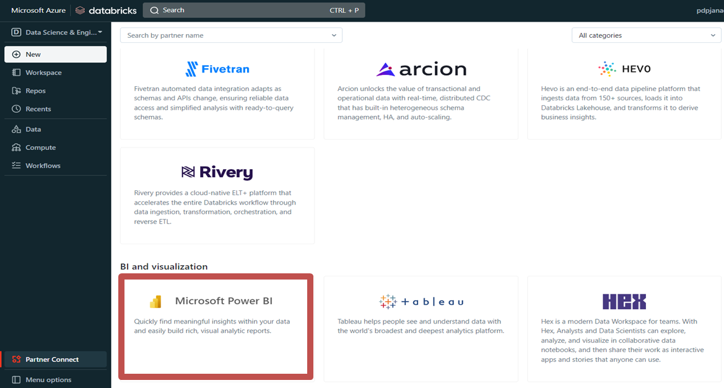Expand the Data Science & Engineering persona switcher
This screenshot has height=388, width=724.
55,32
